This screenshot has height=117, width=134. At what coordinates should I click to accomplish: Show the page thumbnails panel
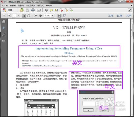(4, 22)
